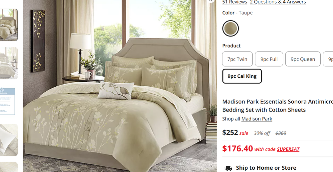
Task: Open the 51 Reviews link
Action: point(235,2)
